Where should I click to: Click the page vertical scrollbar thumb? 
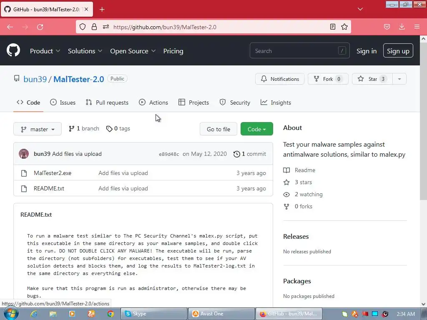click(423, 121)
